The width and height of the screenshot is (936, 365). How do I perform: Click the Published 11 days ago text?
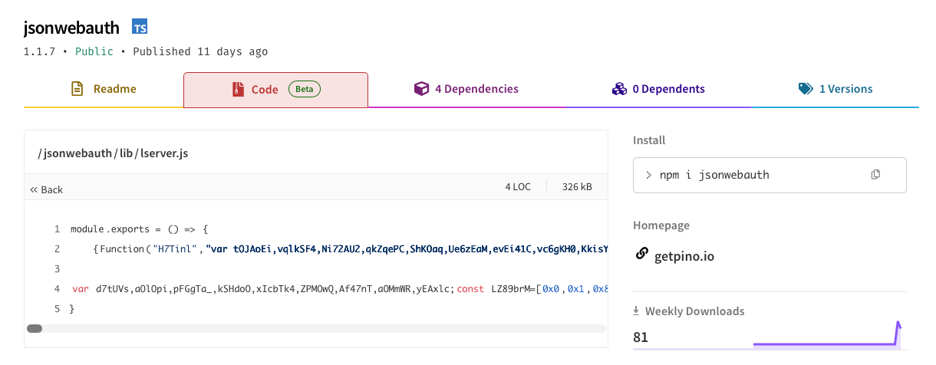pos(200,51)
